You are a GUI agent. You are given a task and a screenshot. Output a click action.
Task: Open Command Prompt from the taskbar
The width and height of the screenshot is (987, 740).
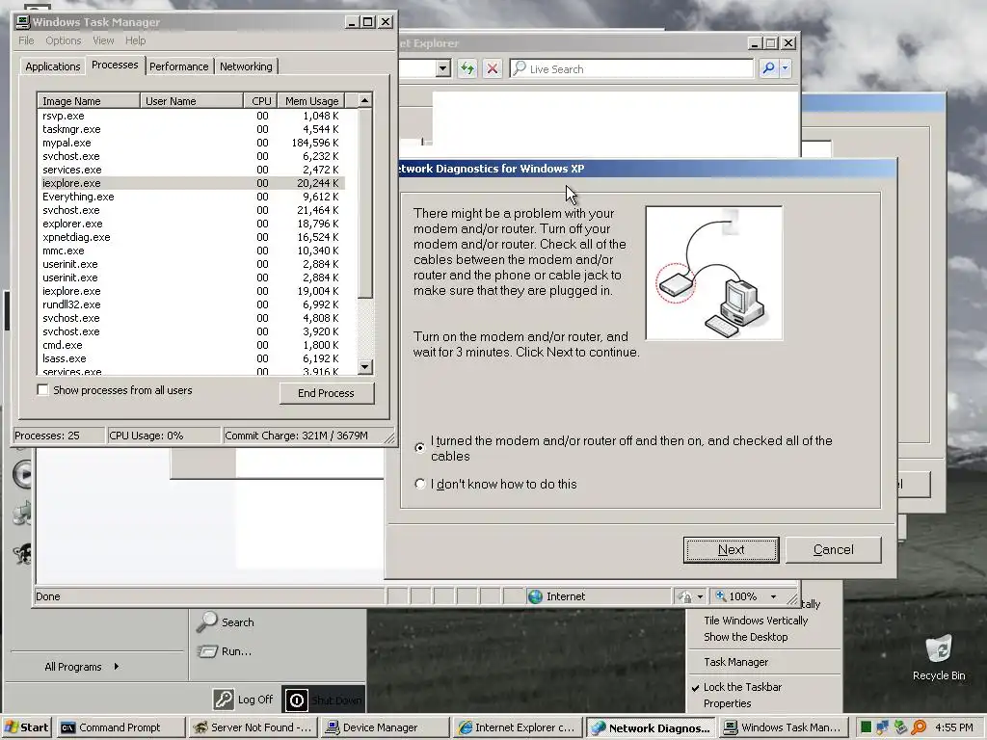[120, 727]
